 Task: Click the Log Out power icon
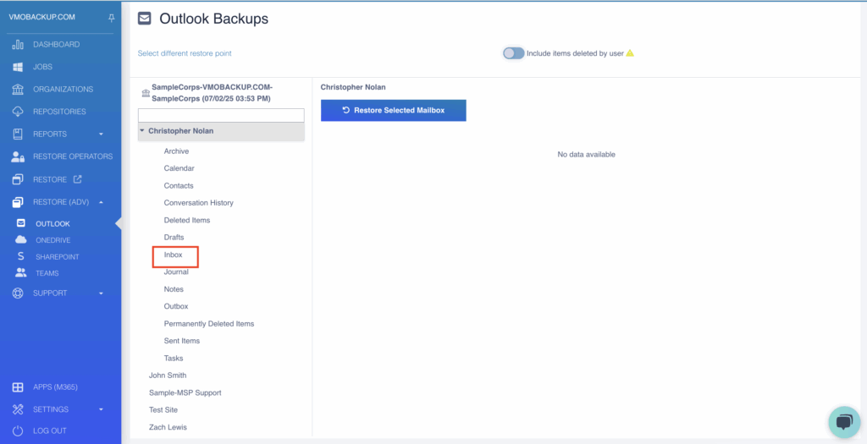[18, 430]
